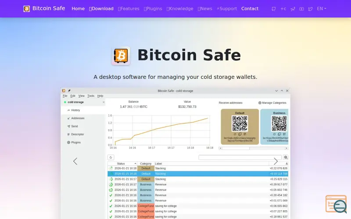The width and height of the screenshot is (351, 219).
Task: Sort by the Category column header
Action: (x=146, y=163)
